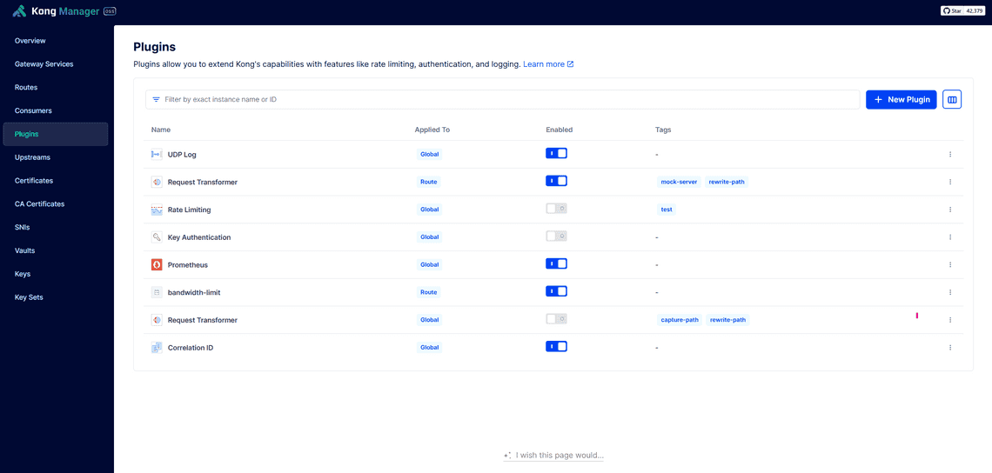Click the Prometheus flame icon
The image size is (992, 473).
(x=157, y=265)
